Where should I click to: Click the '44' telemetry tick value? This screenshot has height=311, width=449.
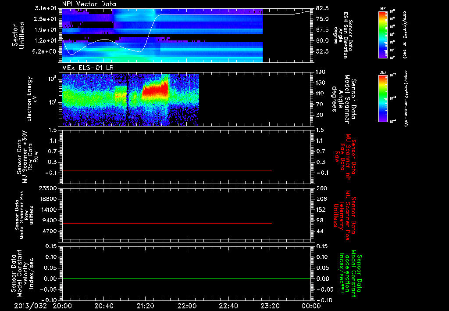319,231
